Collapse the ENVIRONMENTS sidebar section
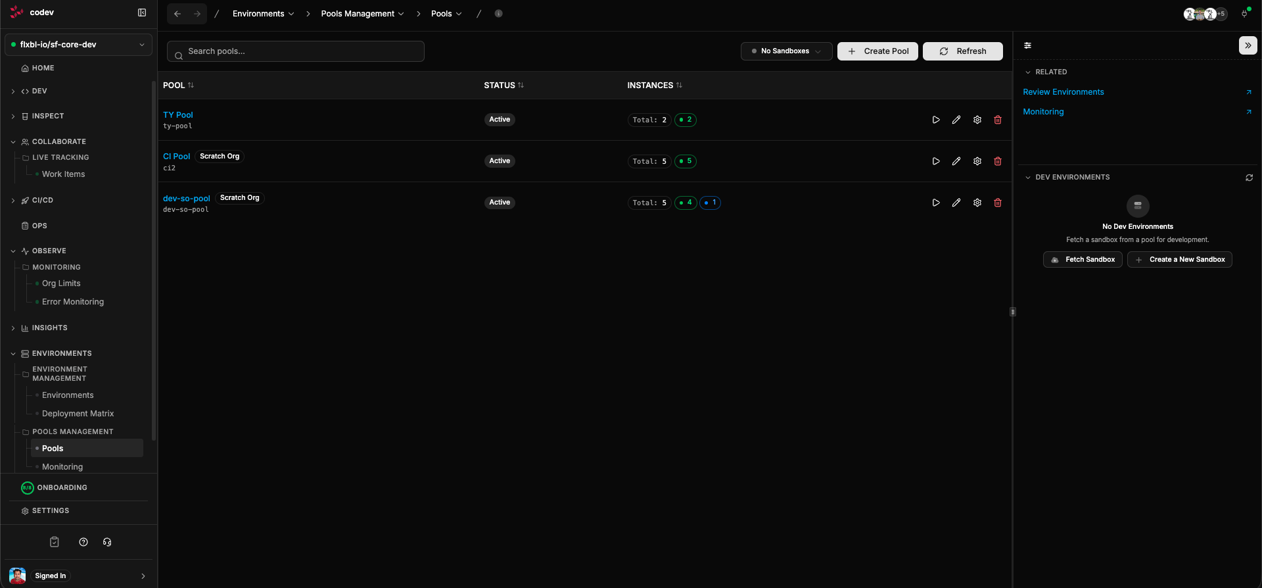This screenshot has width=1262, height=588. pyautogui.click(x=13, y=354)
